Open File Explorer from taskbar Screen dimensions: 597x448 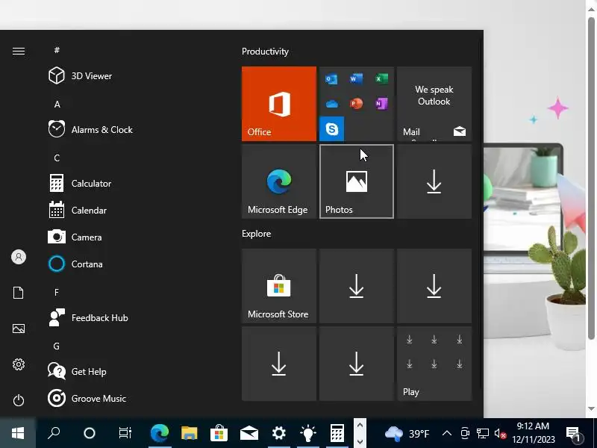tap(190, 433)
